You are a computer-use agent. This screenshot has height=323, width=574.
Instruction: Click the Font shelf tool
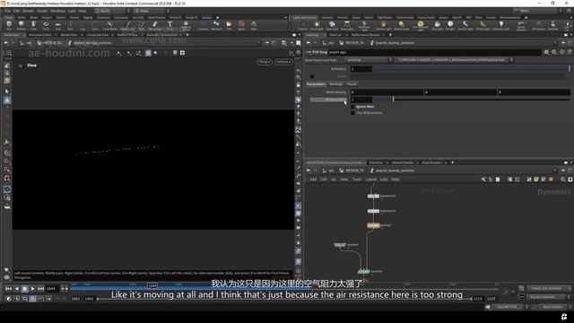[x=170, y=25]
